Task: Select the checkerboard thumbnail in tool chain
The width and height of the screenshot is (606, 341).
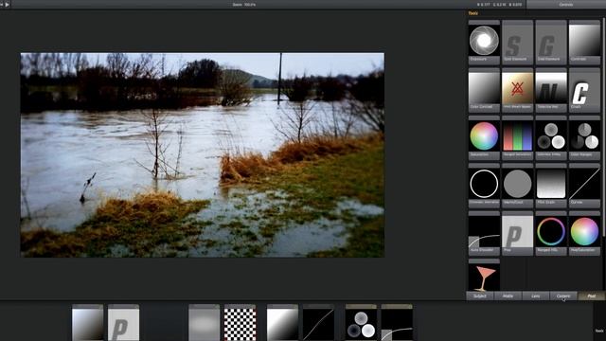Action: pyautogui.click(x=240, y=322)
